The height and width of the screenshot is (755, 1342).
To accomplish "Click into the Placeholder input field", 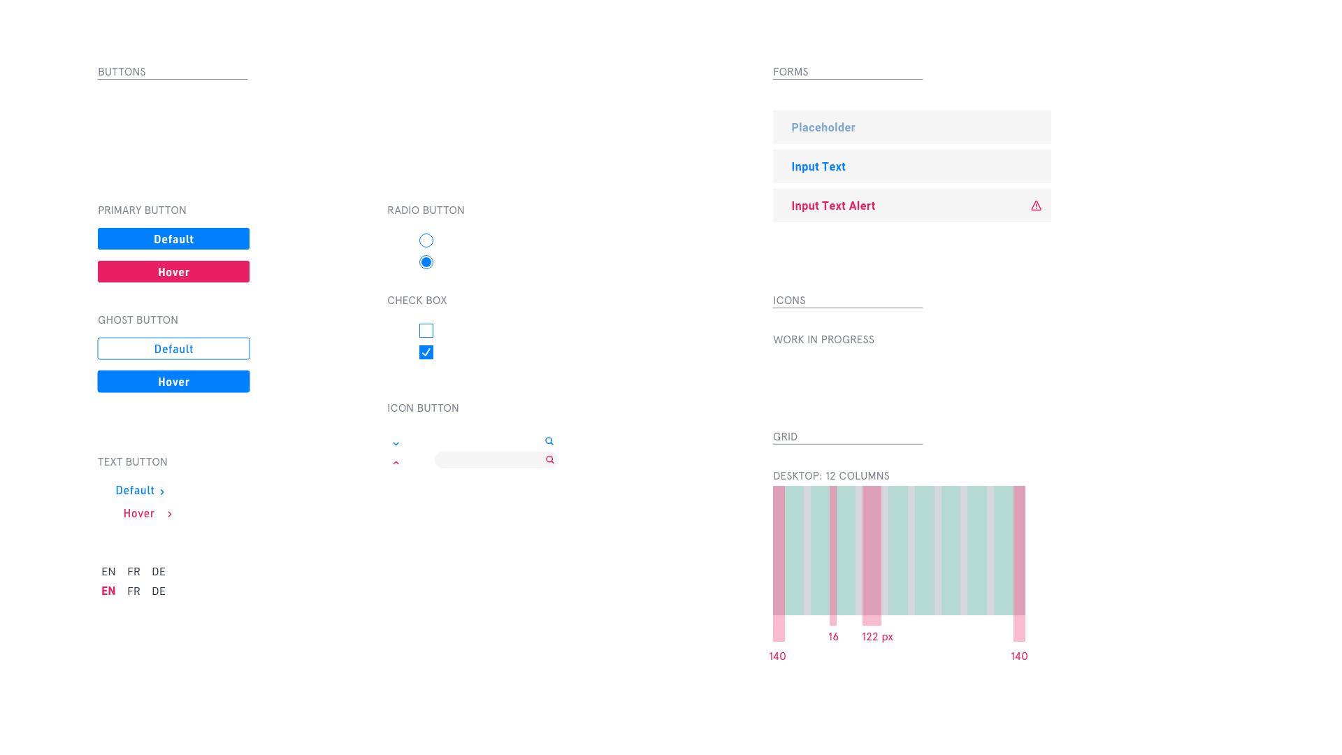I will [x=911, y=127].
